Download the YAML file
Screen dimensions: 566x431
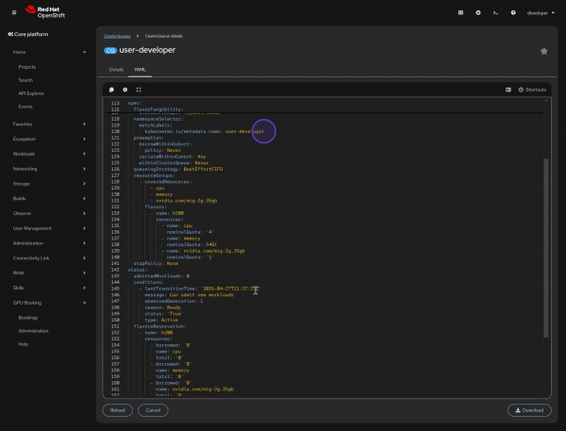[529, 410]
